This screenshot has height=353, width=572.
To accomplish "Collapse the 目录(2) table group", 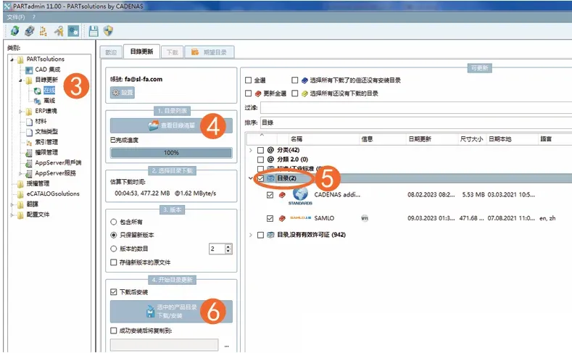I will click(x=251, y=178).
